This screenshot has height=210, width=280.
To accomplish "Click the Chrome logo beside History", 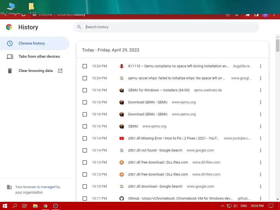I will click(x=9, y=27).
